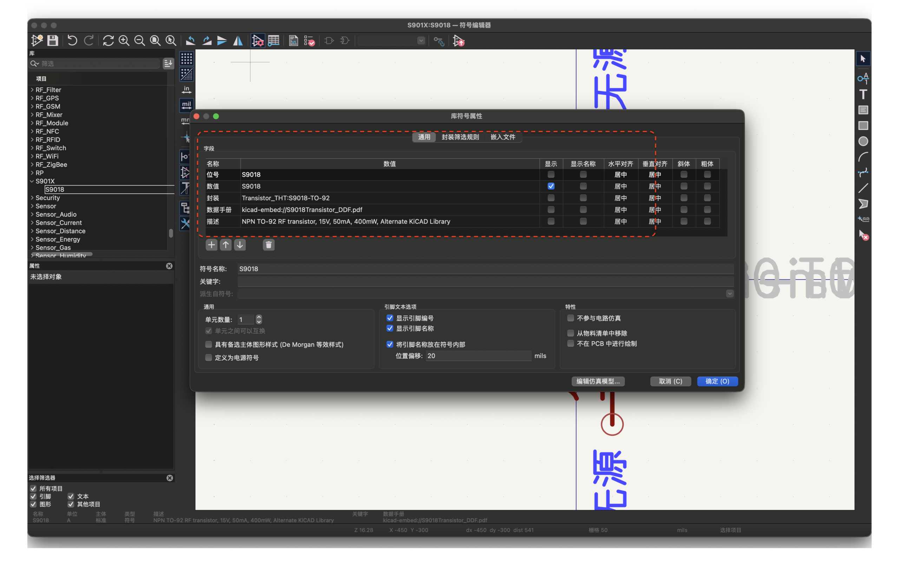Click the zoom in magnifier icon
Viewport: 899px width, 573px height.
[x=124, y=40]
